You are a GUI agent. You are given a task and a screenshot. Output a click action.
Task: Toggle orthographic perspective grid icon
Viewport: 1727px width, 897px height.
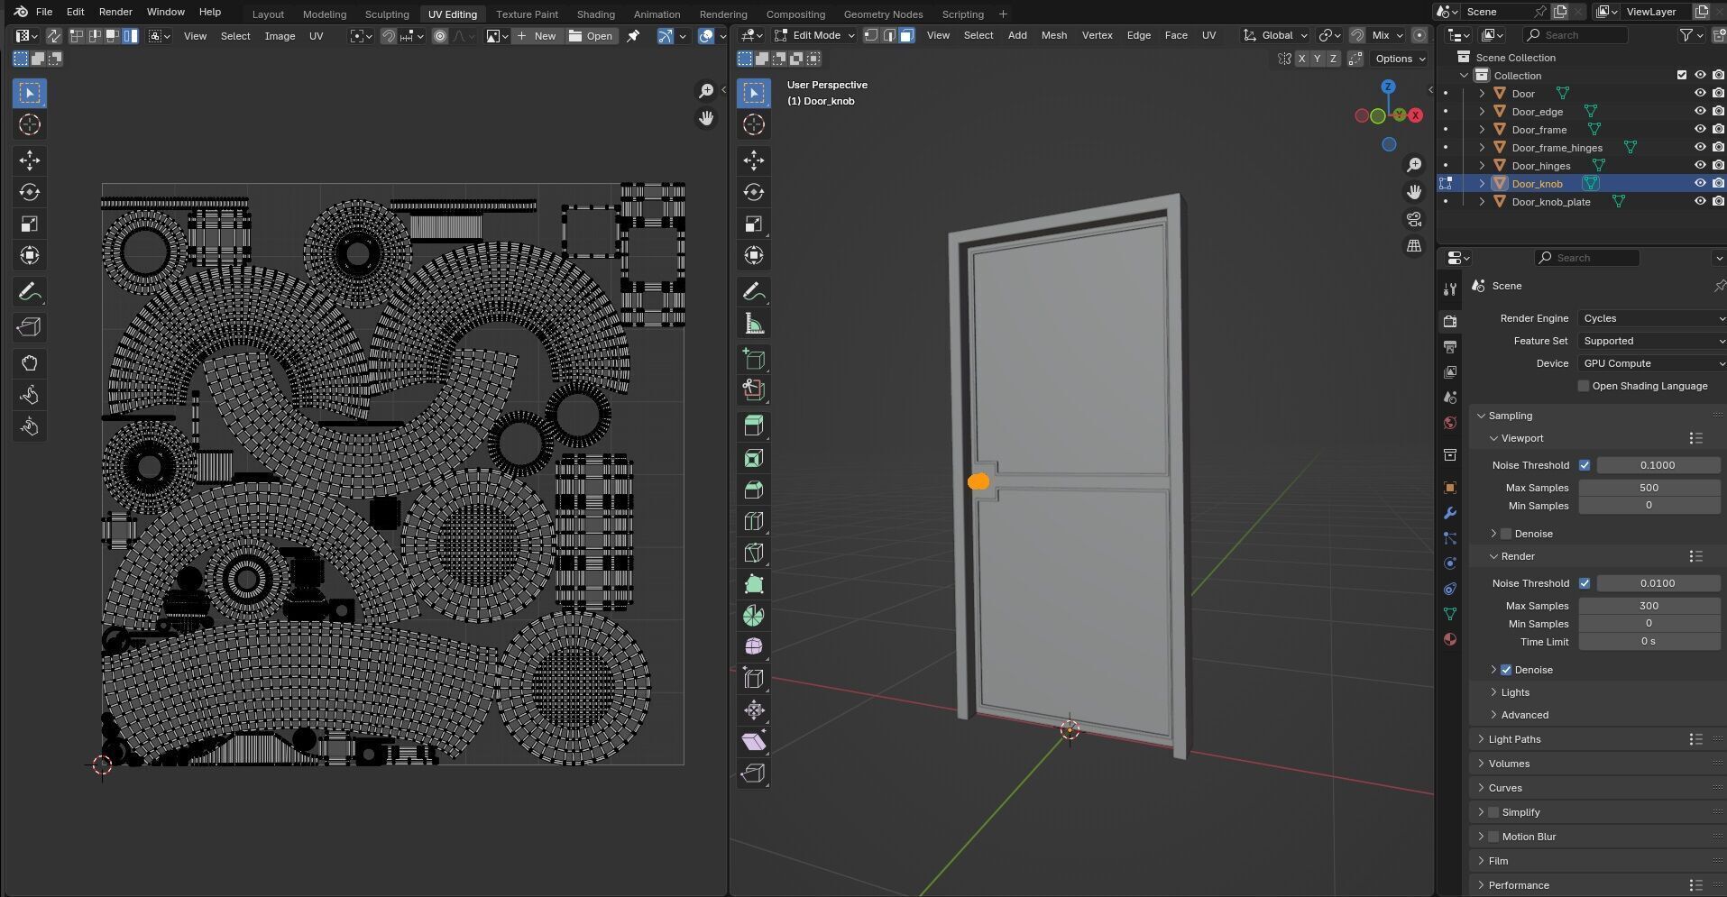pyautogui.click(x=1414, y=246)
